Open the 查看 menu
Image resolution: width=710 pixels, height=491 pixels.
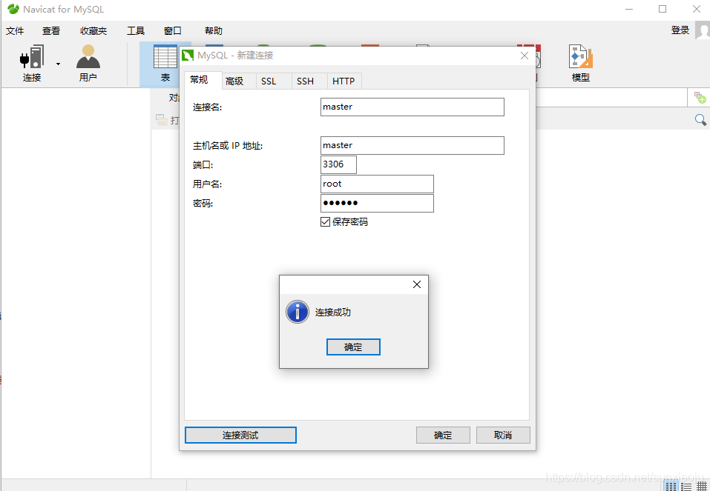click(51, 31)
